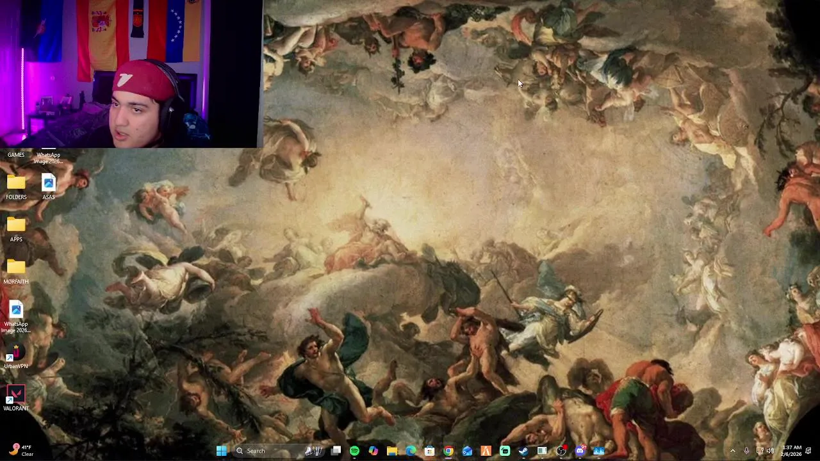Screen dimensions: 820x461
Task: Select the GAMES desktop label
Action: pos(16,155)
